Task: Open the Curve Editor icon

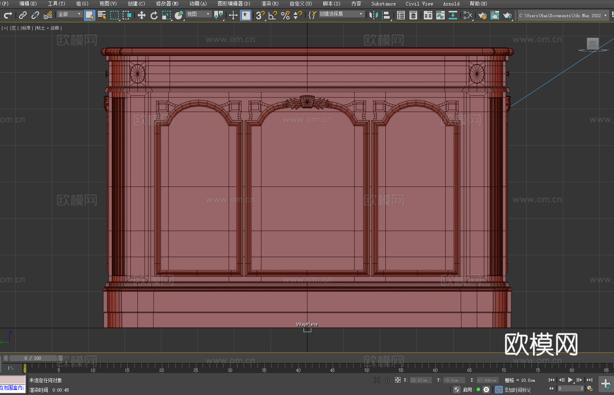Action: [441, 15]
